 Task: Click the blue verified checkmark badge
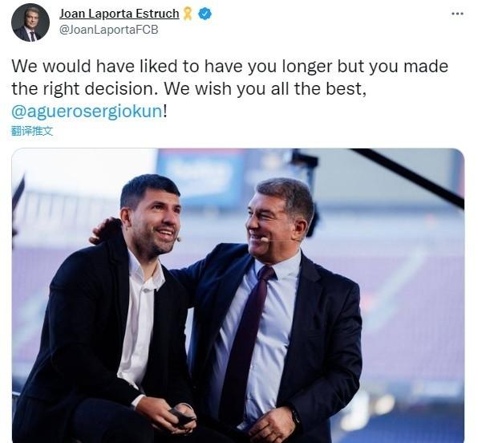(205, 14)
